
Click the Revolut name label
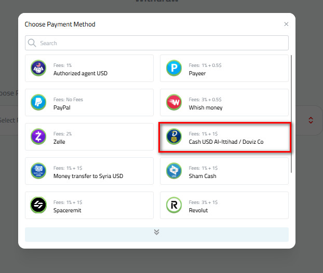click(x=198, y=210)
